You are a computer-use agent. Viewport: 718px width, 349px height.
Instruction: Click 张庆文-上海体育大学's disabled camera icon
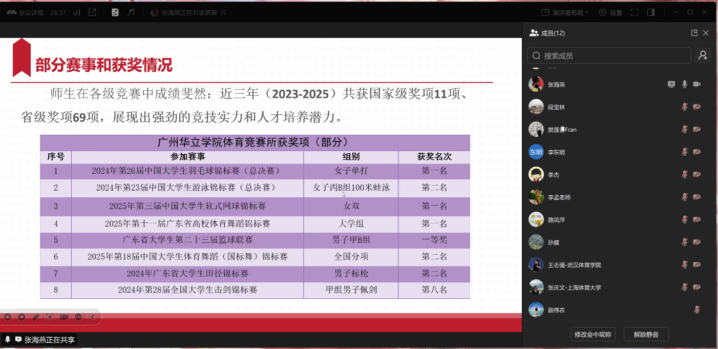point(697,287)
